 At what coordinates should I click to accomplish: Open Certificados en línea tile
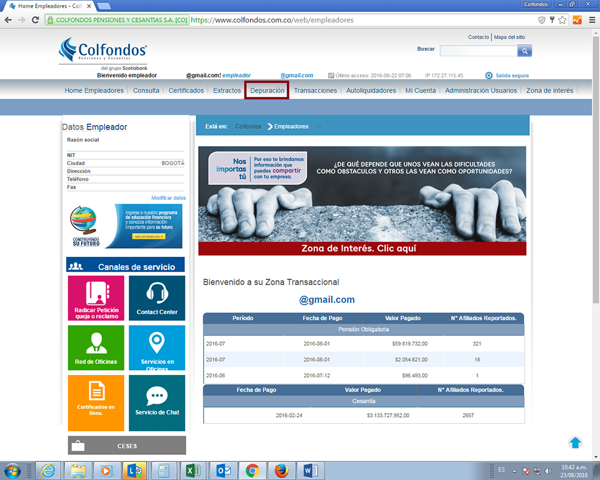96,402
